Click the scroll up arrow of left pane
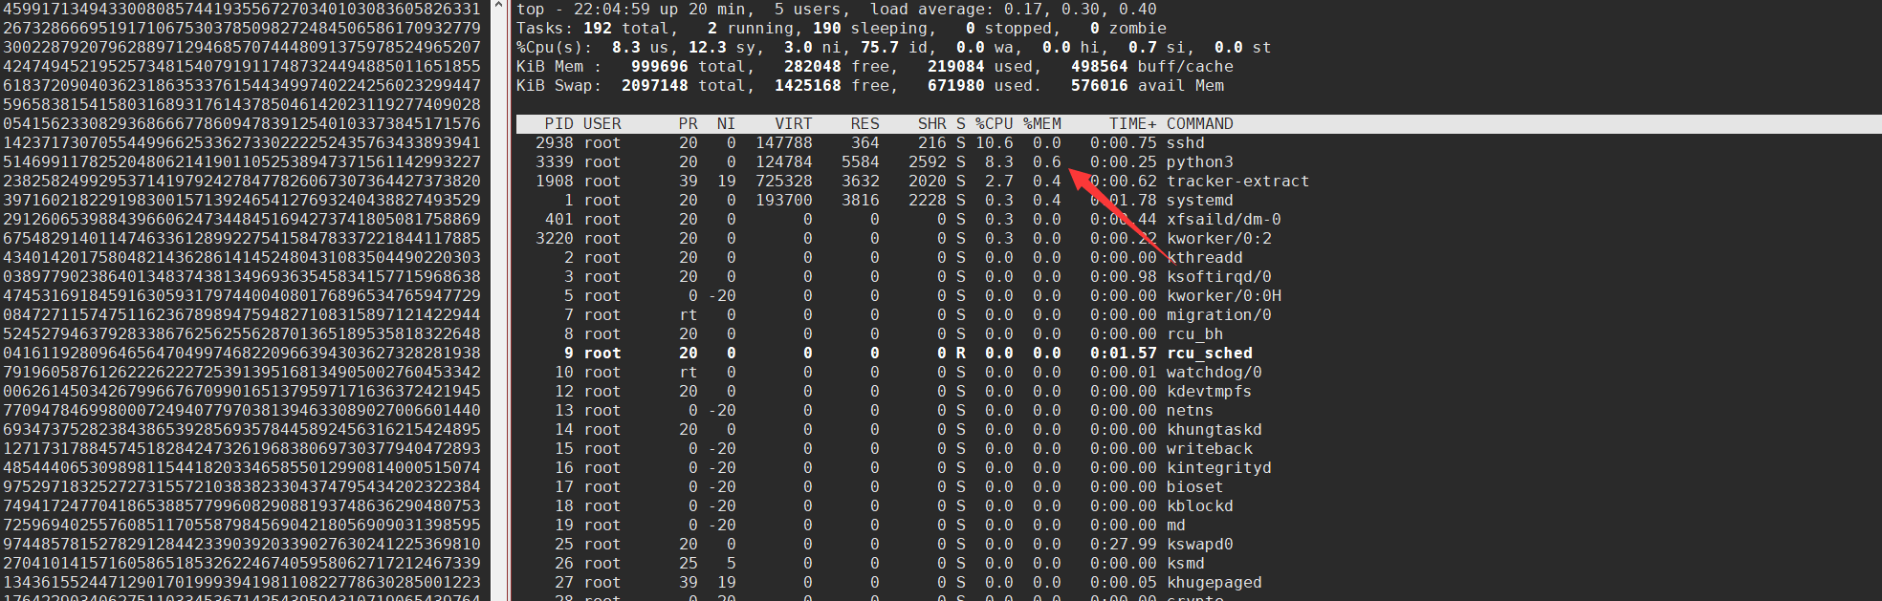1882x601 pixels. [498, 6]
